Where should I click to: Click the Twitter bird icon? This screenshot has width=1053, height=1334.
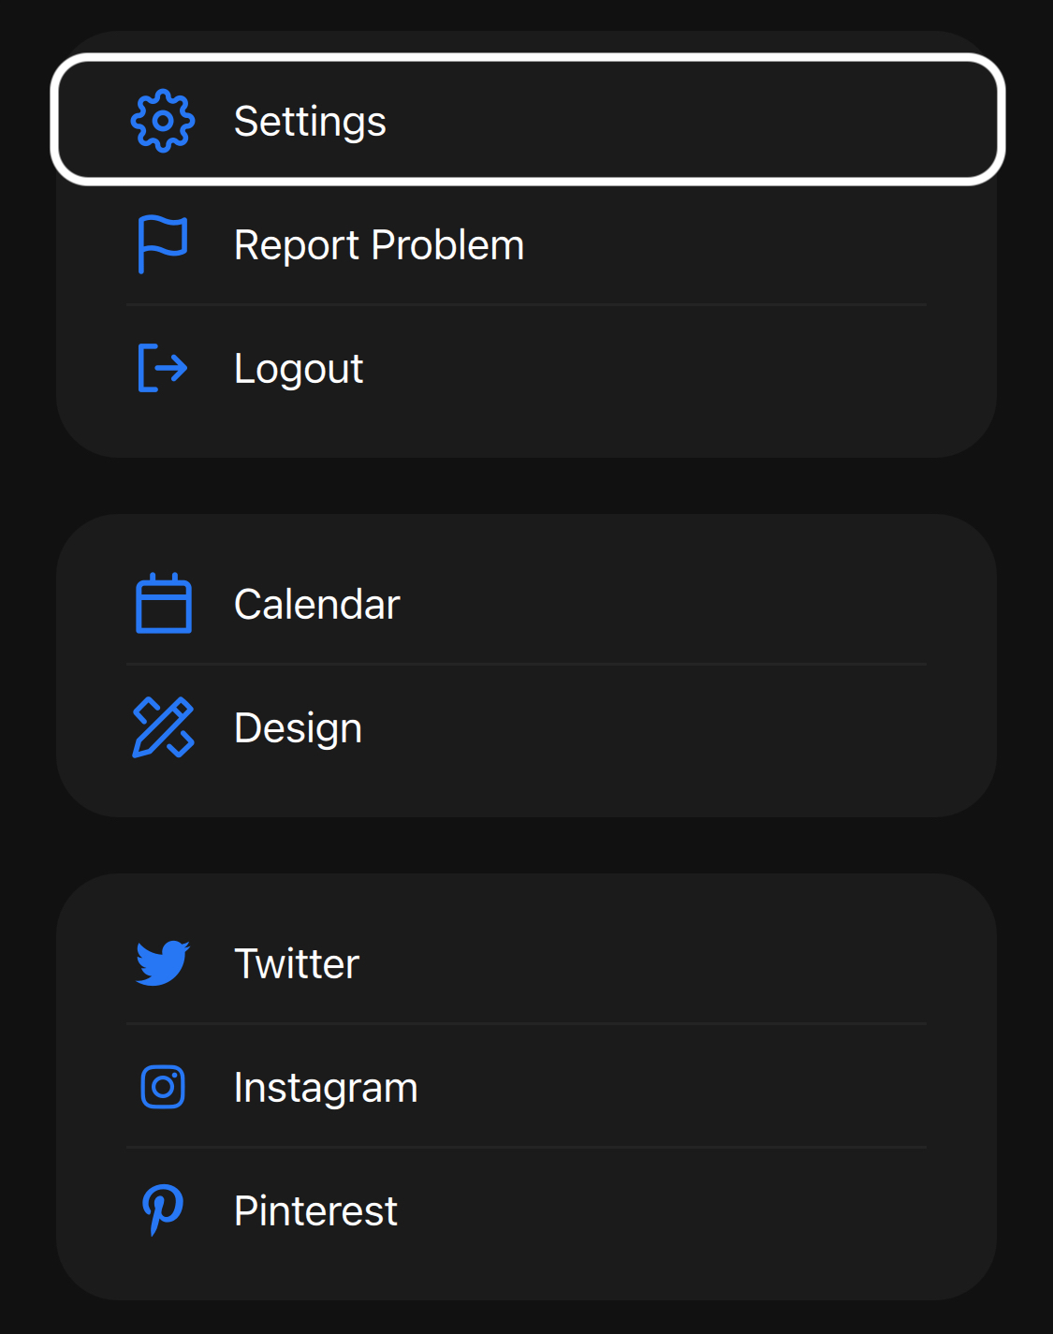click(x=161, y=964)
